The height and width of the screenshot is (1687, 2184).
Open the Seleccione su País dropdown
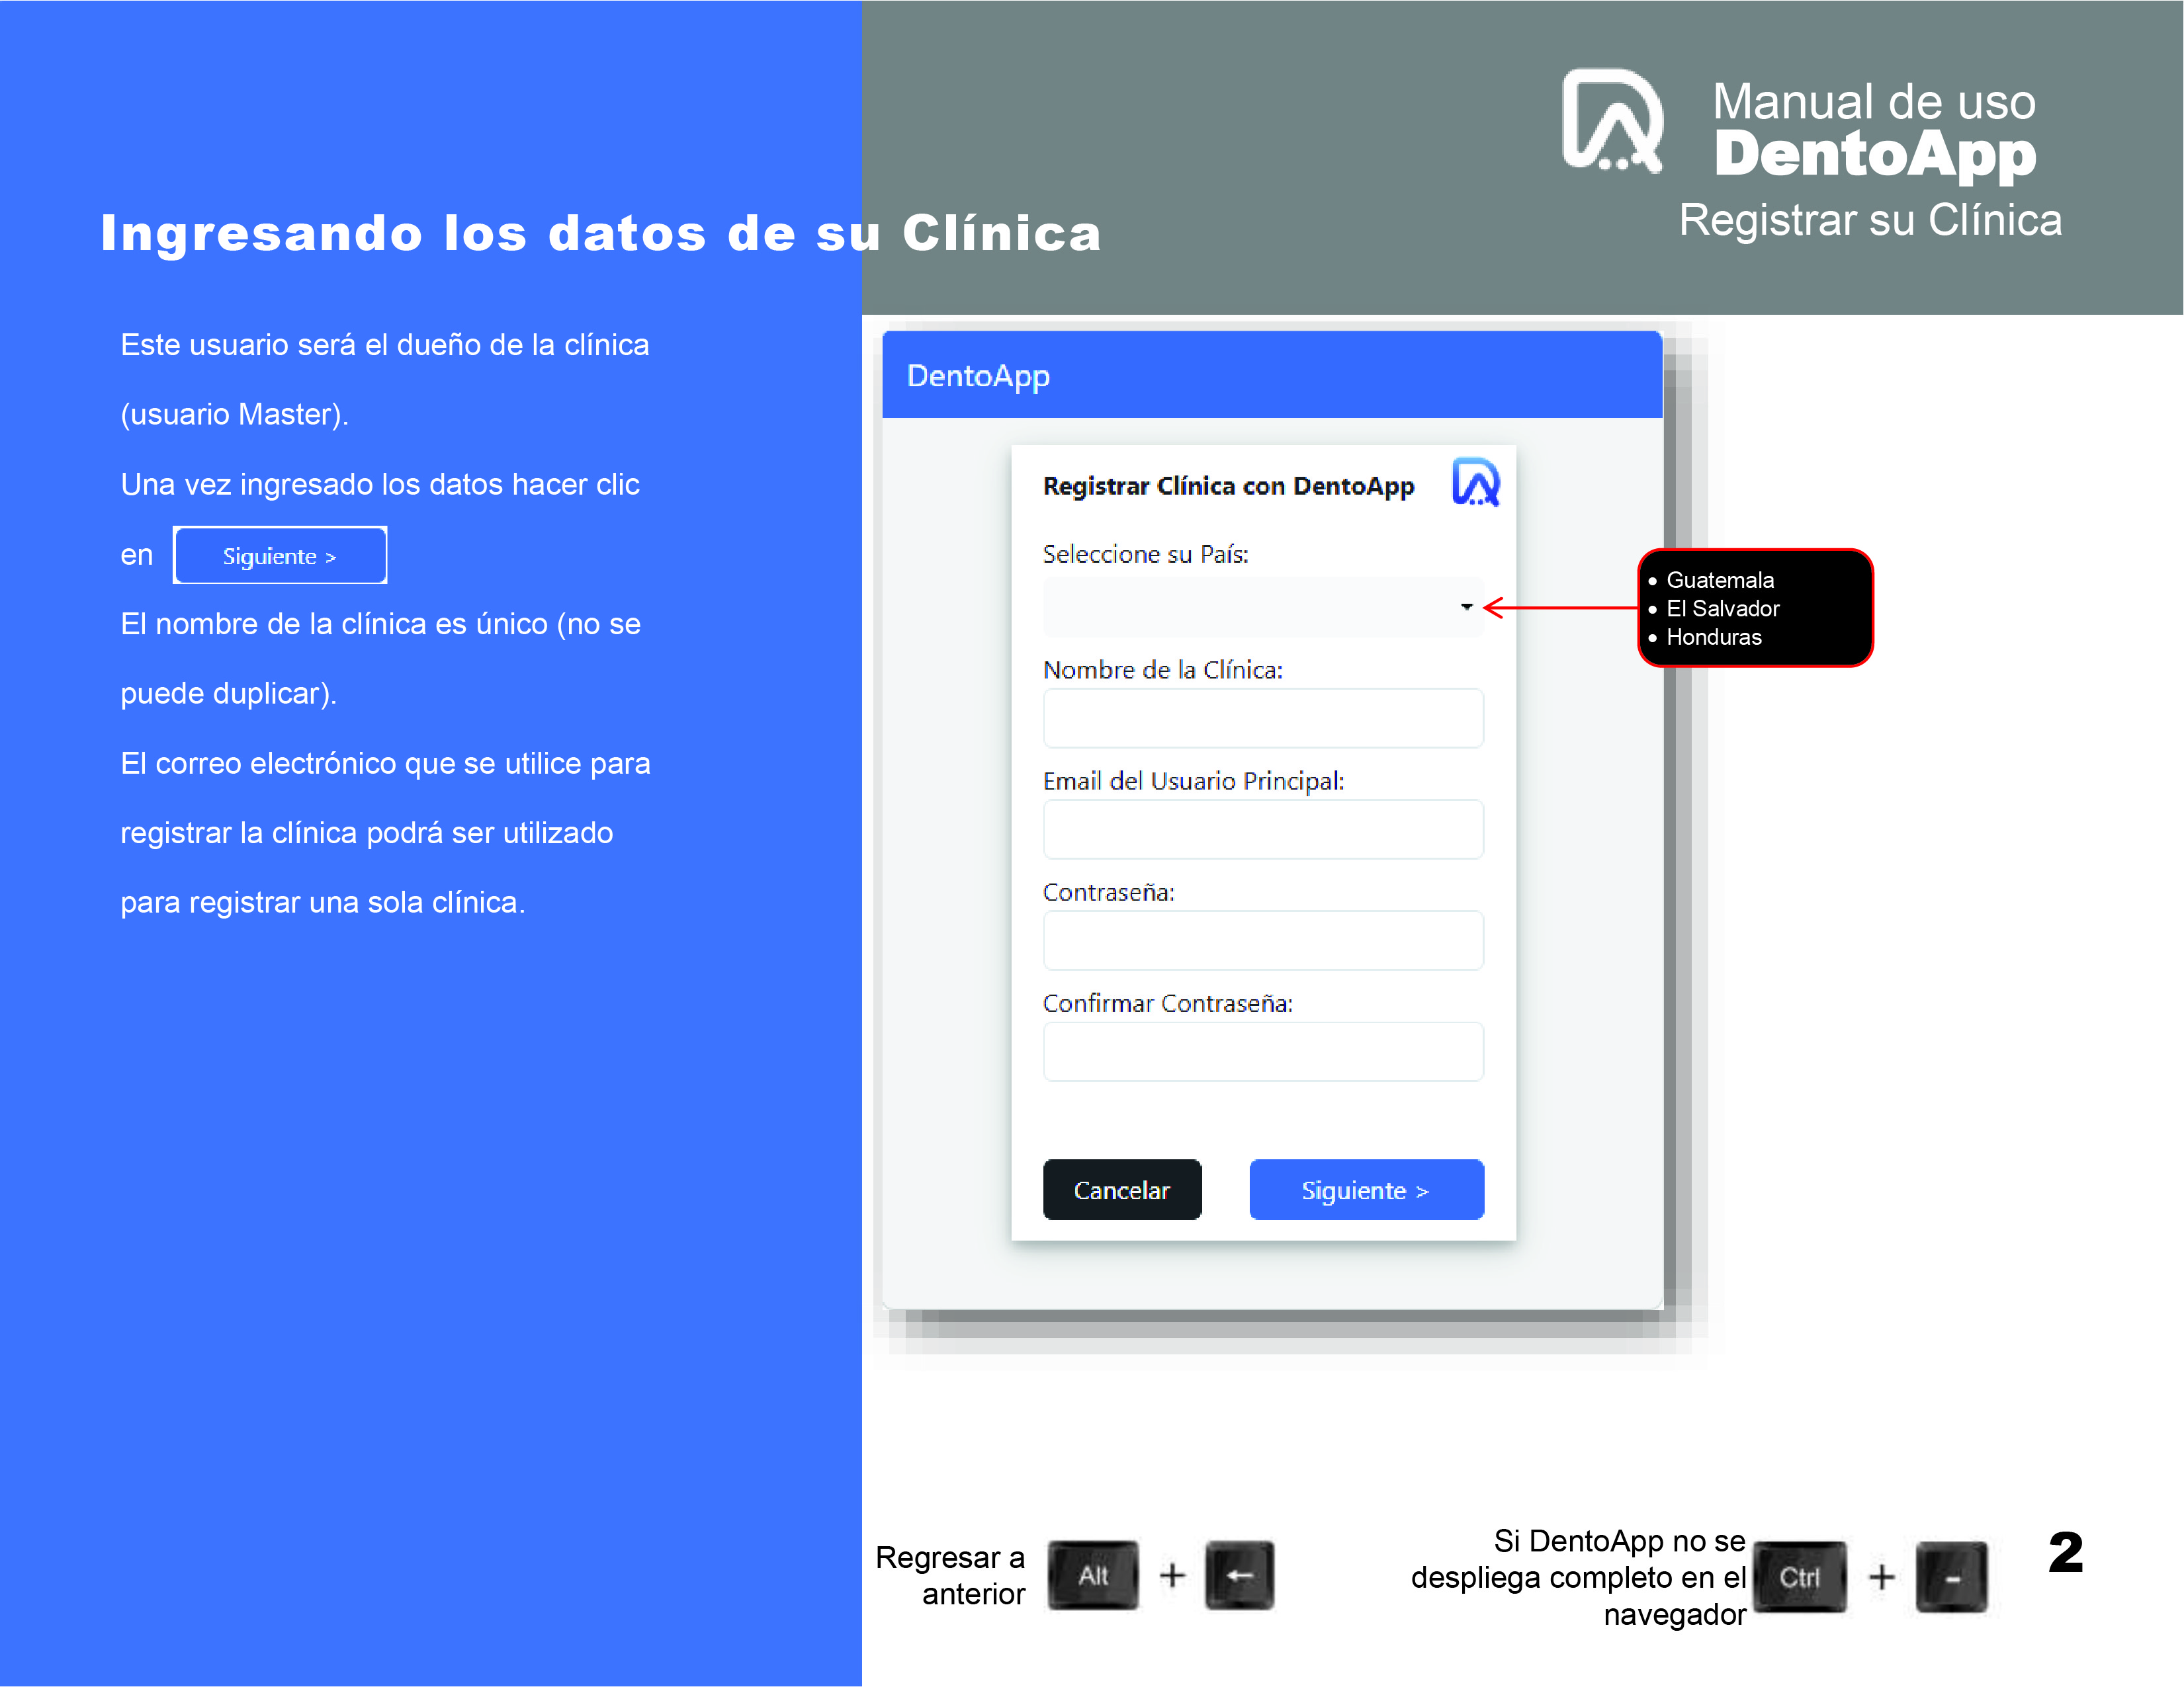[x=1263, y=606]
